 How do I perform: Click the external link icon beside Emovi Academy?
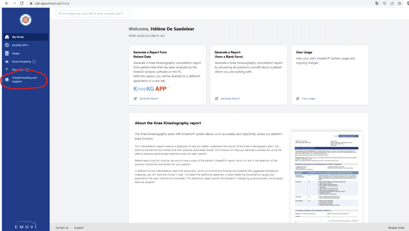[x=34, y=62]
